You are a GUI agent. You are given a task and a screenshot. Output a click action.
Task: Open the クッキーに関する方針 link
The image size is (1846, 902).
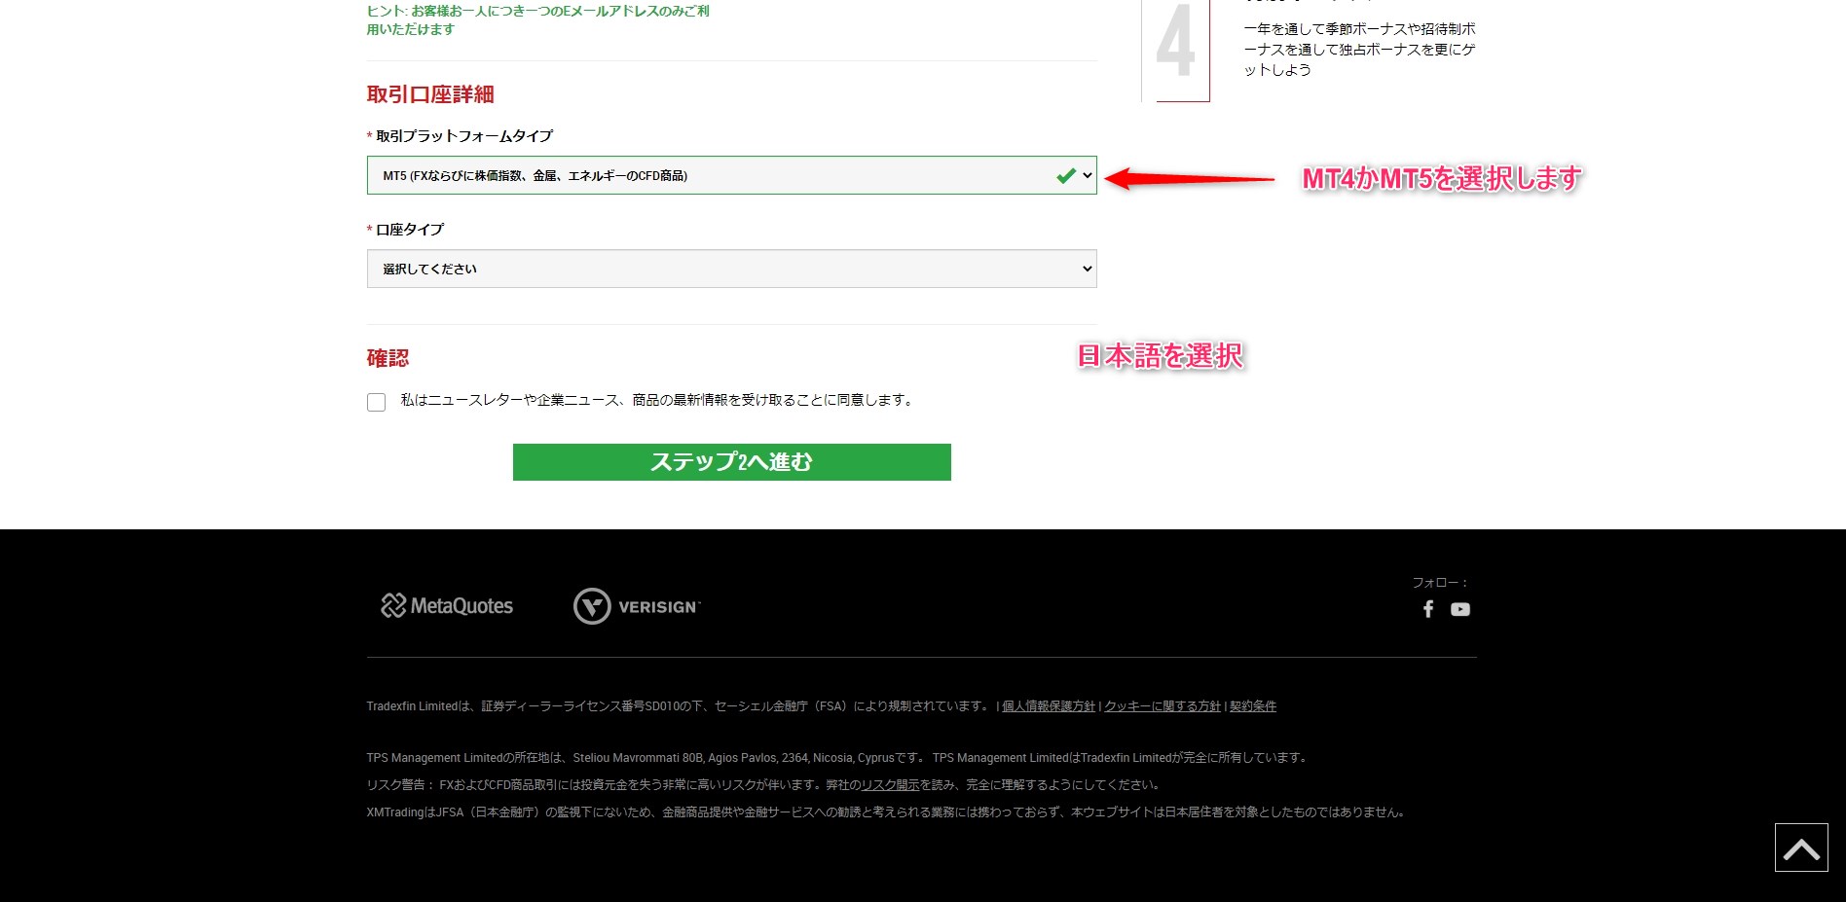click(1163, 706)
